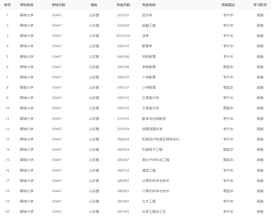
Task: Click 函授 study form in row 19
Action: 260,201
